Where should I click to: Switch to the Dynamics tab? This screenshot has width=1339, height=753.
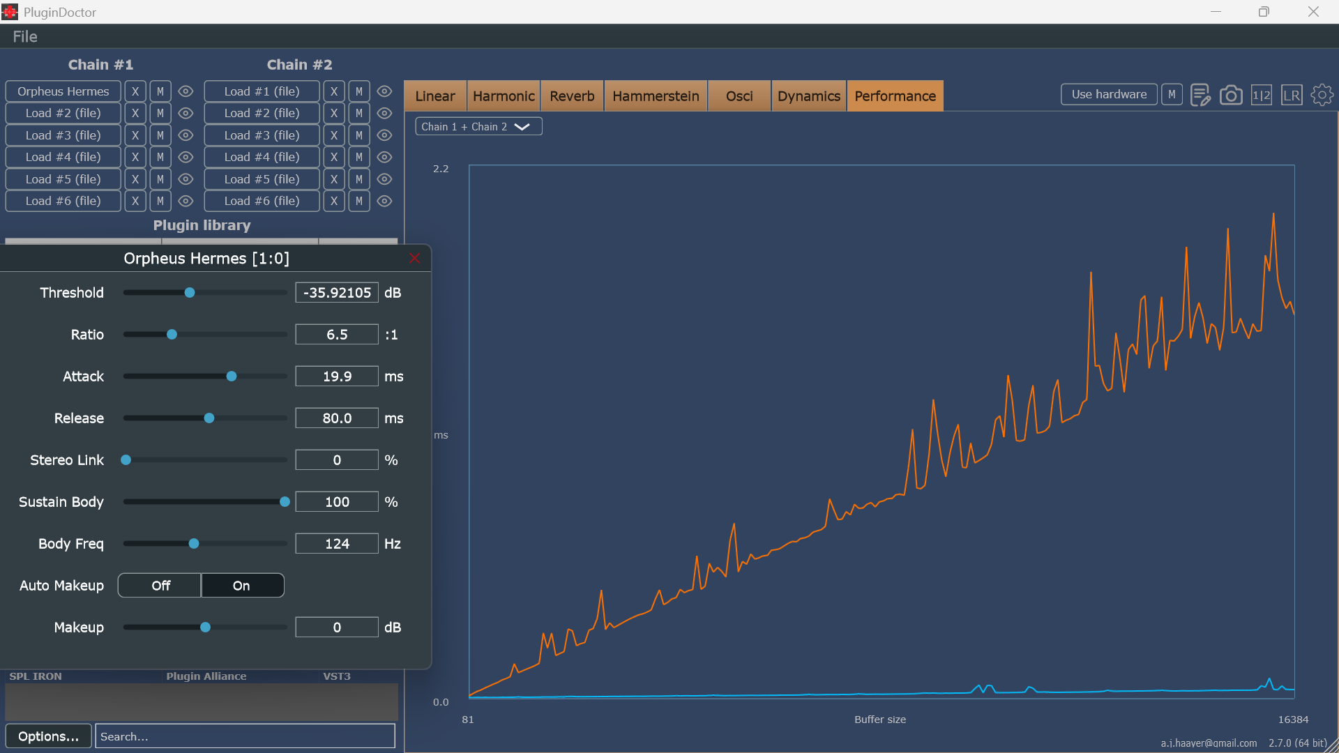pyautogui.click(x=809, y=96)
